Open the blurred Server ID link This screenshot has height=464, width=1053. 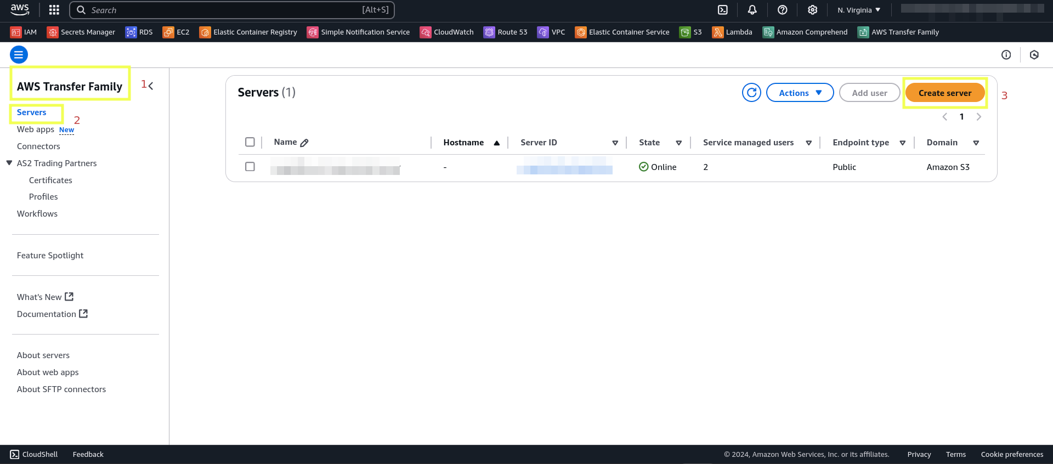click(x=564, y=167)
